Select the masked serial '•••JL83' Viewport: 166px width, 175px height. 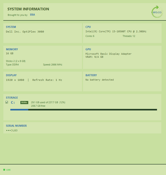pyautogui.click(x=12, y=130)
